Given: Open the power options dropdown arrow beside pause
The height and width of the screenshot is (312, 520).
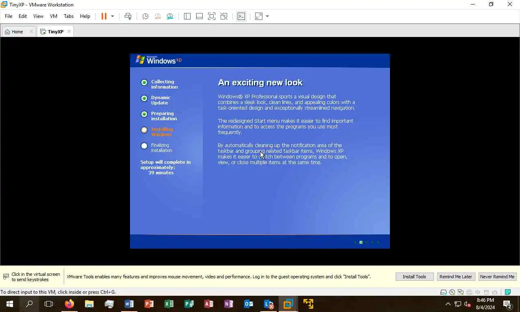Looking at the screenshot, I should tap(113, 16).
